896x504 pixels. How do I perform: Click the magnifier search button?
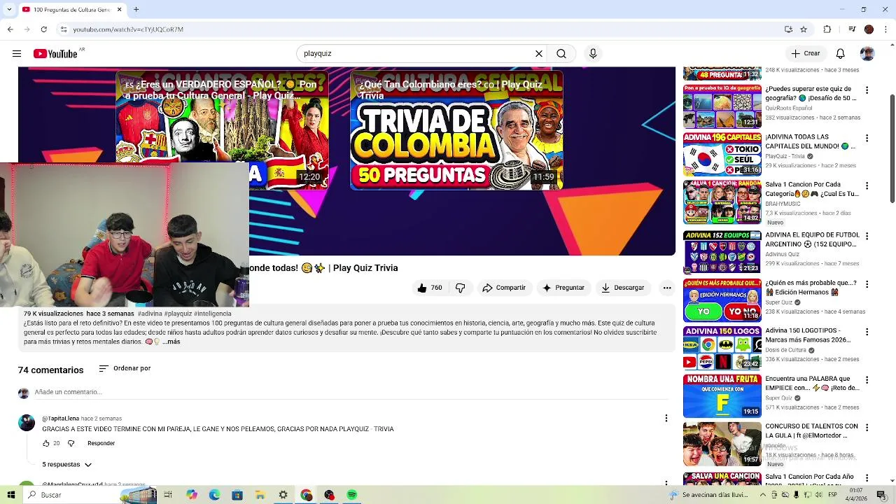(561, 54)
